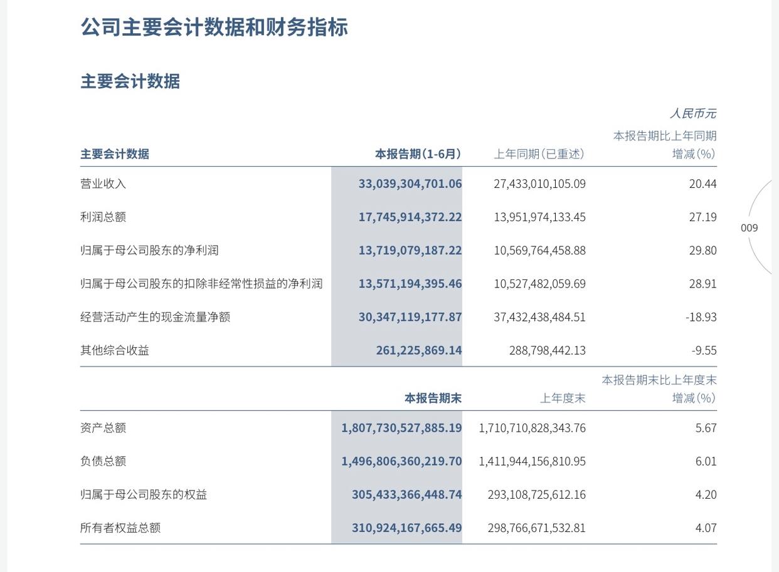Click the prior-year value 13,951,974,133.45
Screen dimensions: 779x572
click(x=539, y=217)
